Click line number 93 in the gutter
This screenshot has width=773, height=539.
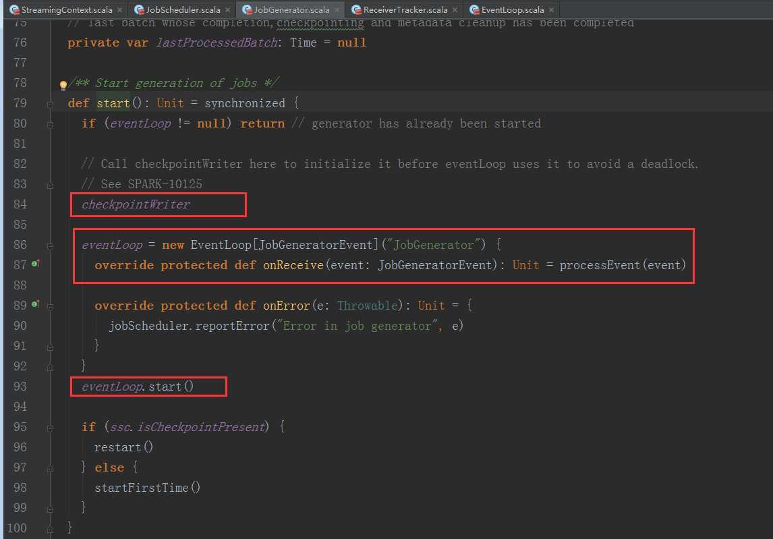click(20, 386)
